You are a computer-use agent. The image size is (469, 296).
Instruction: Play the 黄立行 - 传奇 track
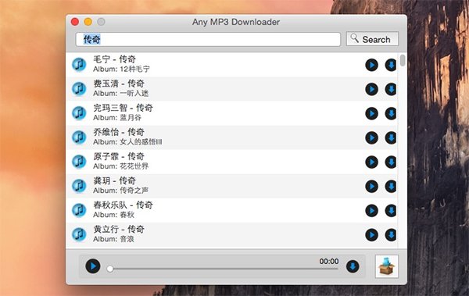(x=371, y=235)
